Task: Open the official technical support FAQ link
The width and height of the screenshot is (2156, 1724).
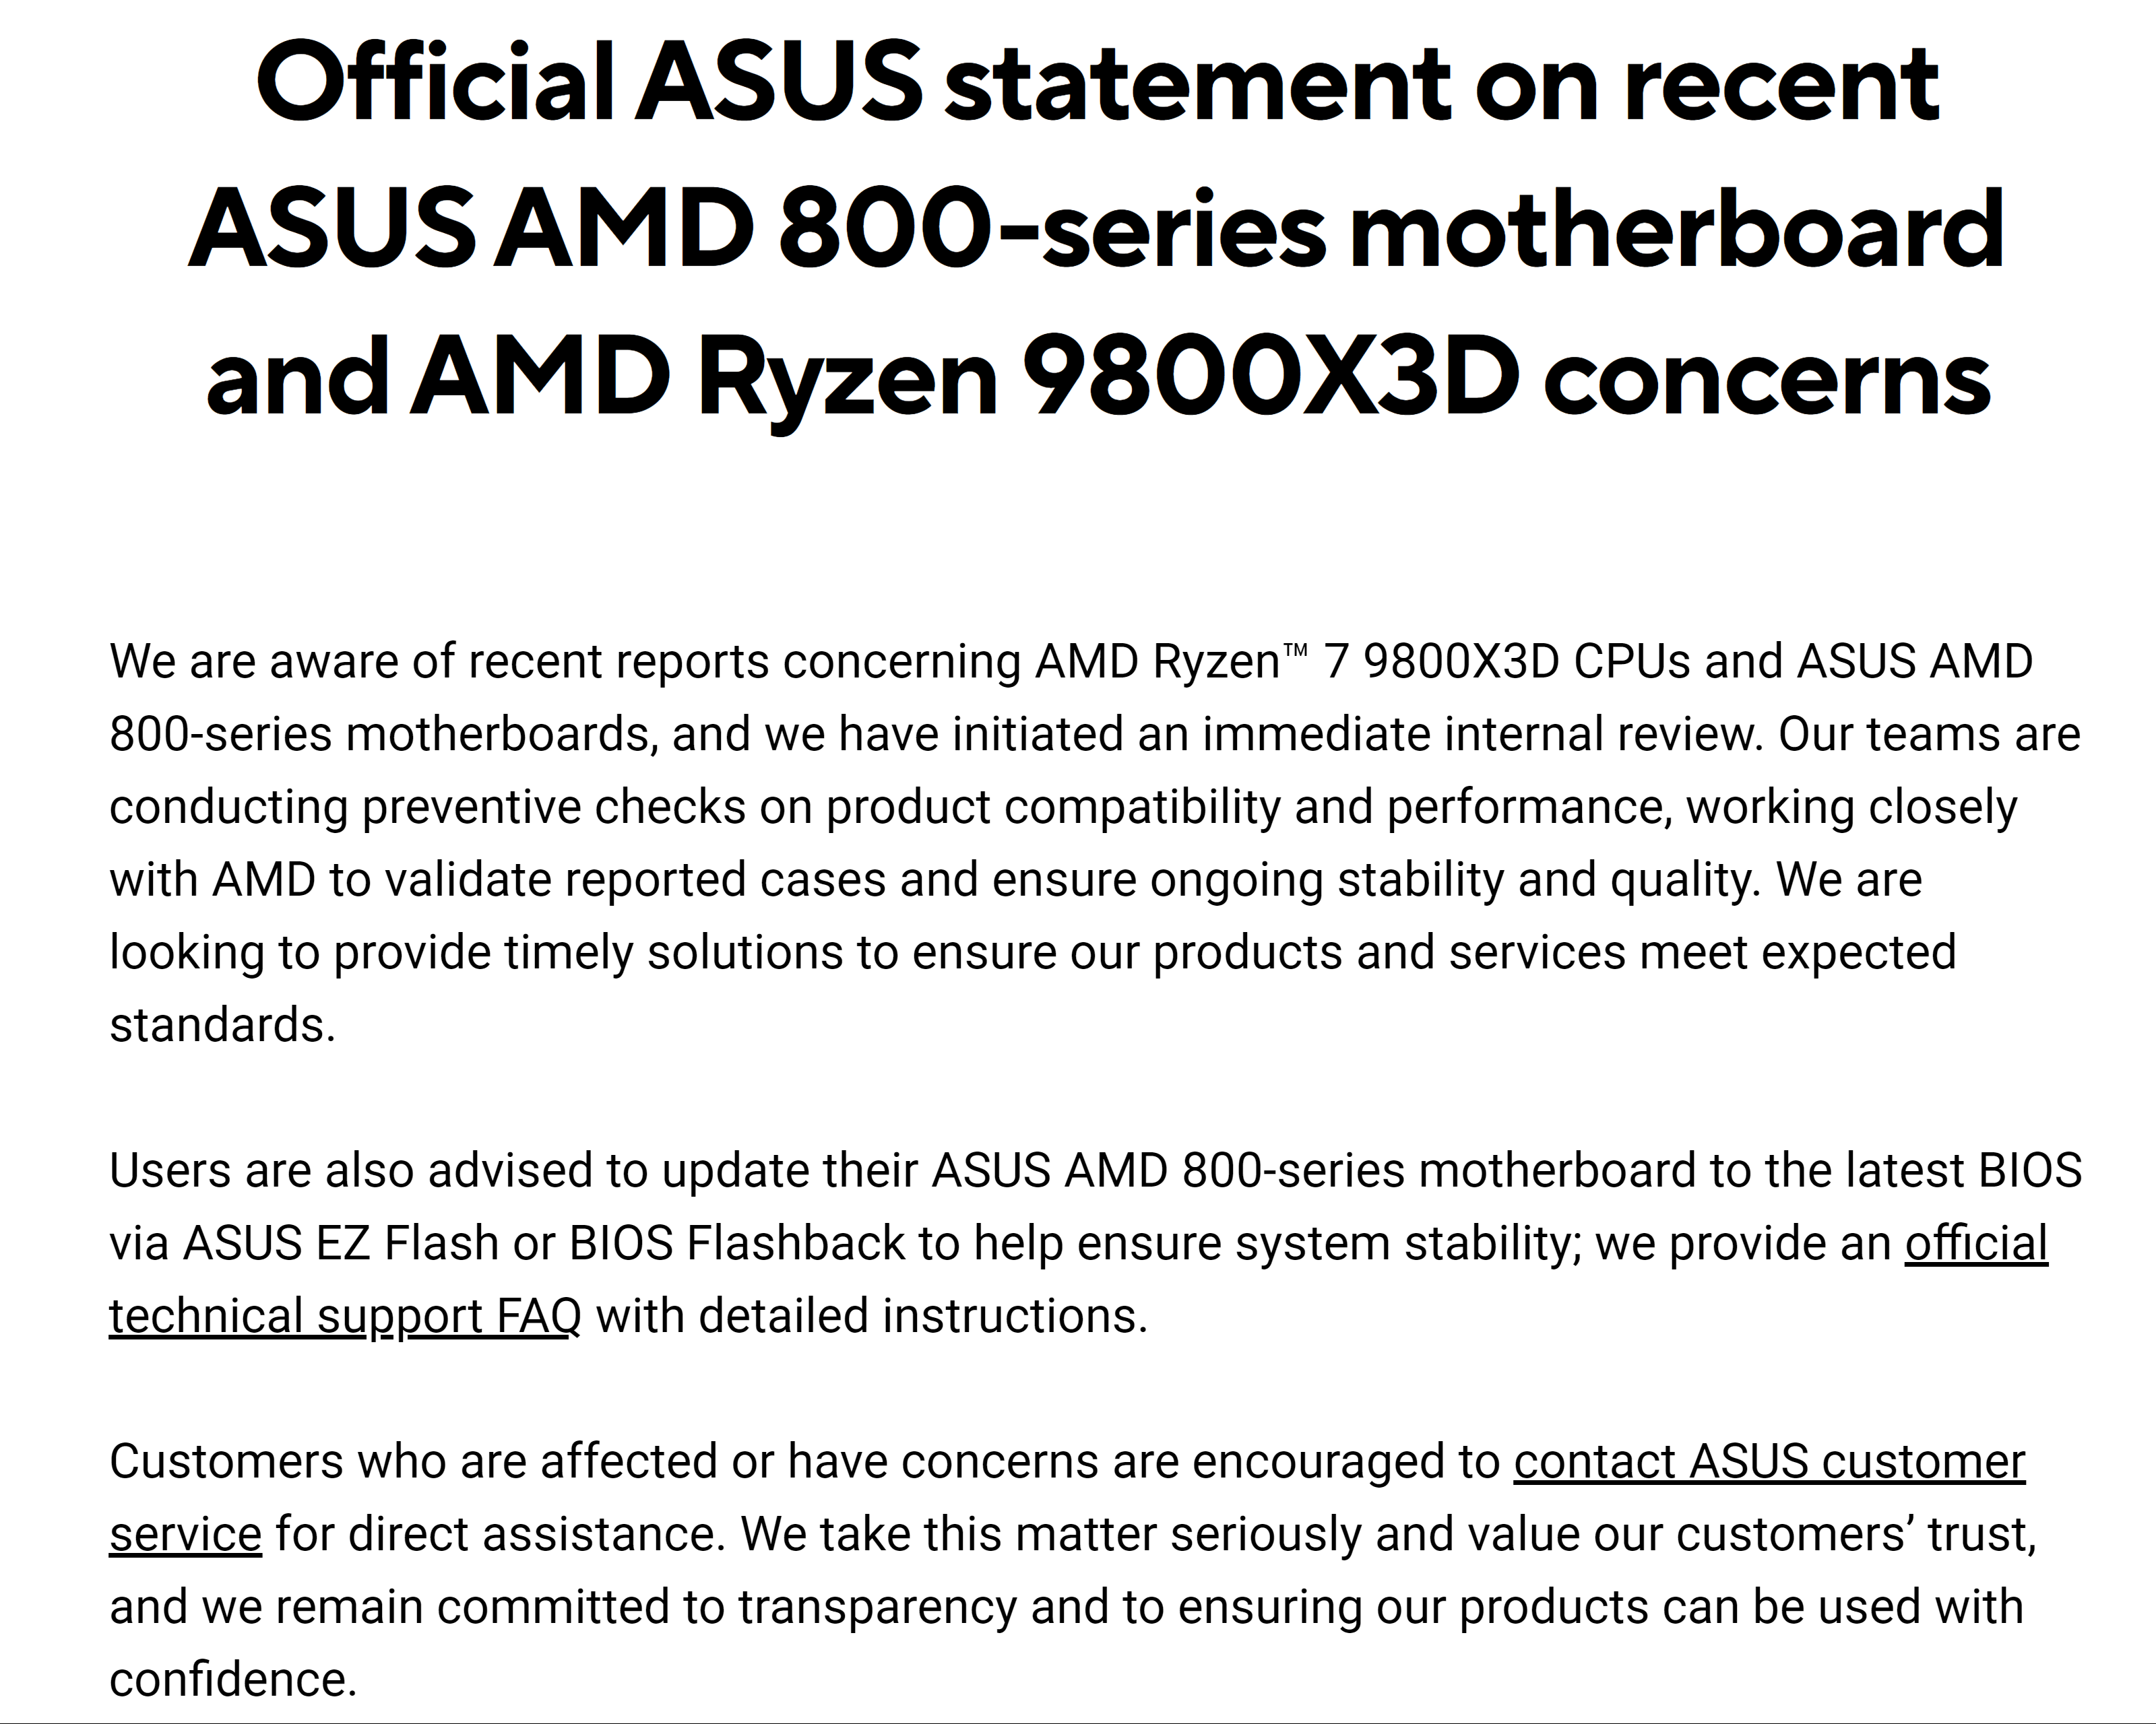Action: point(1975,1245)
